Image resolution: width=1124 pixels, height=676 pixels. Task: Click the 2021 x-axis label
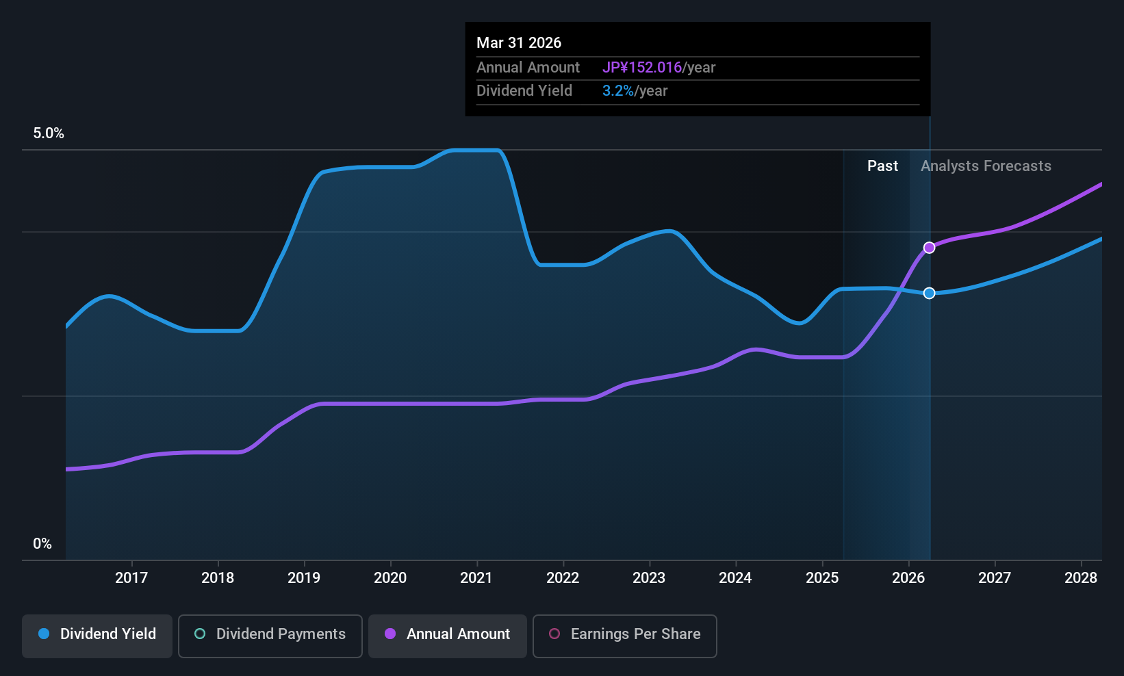[x=476, y=578]
